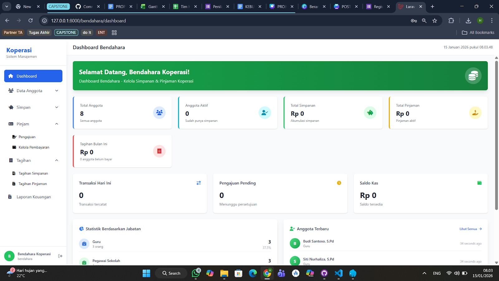Expand the Simpan sidebar menu
Image resolution: width=499 pixels, height=281 pixels.
pyautogui.click(x=33, y=107)
